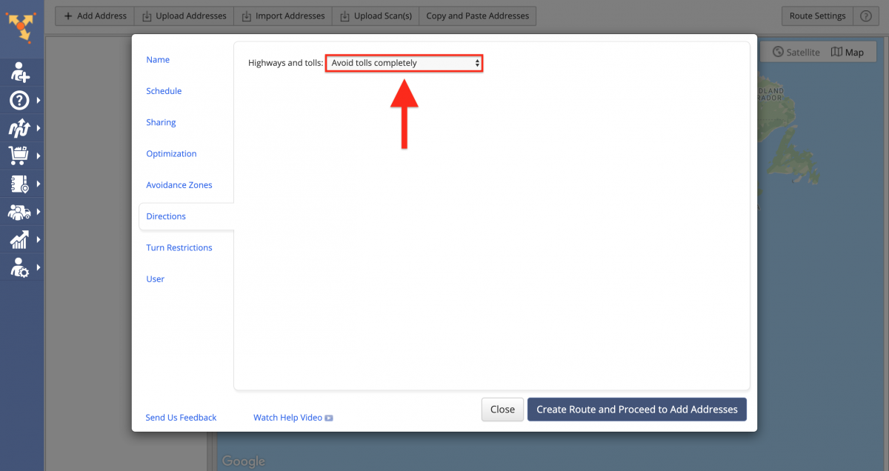Open the add user sidebar icon
Viewport: 889px width, 471px height.
[20, 72]
